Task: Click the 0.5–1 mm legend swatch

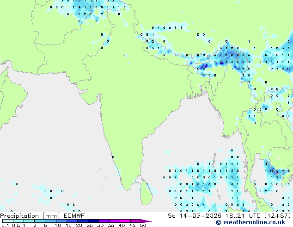Action: [x=18, y=221]
